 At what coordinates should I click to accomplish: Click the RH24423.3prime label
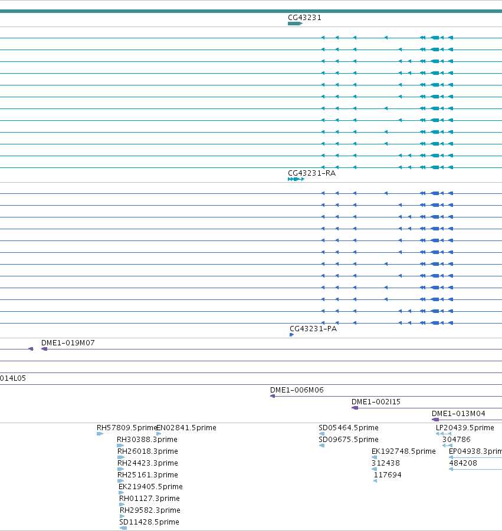(x=147, y=463)
